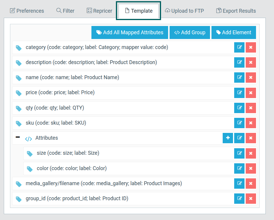274x220 pixels.
Task: Edit the qty element
Action: tap(239, 108)
